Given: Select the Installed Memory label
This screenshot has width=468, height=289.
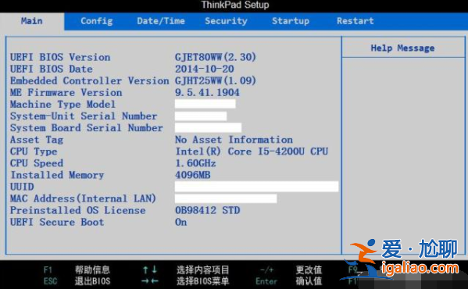Looking at the screenshot, I should click(57, 175).
